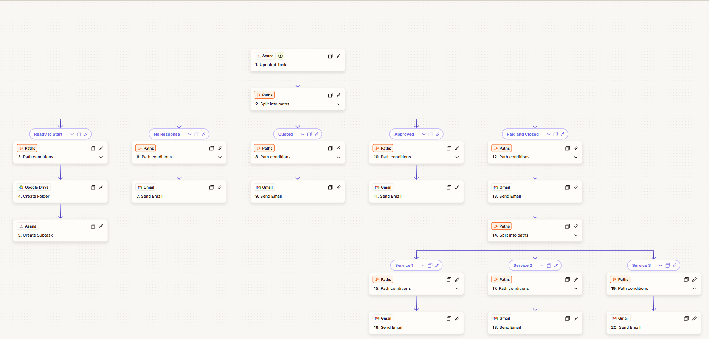
Task: Click the No Response path label
Action: click(167, 134)
